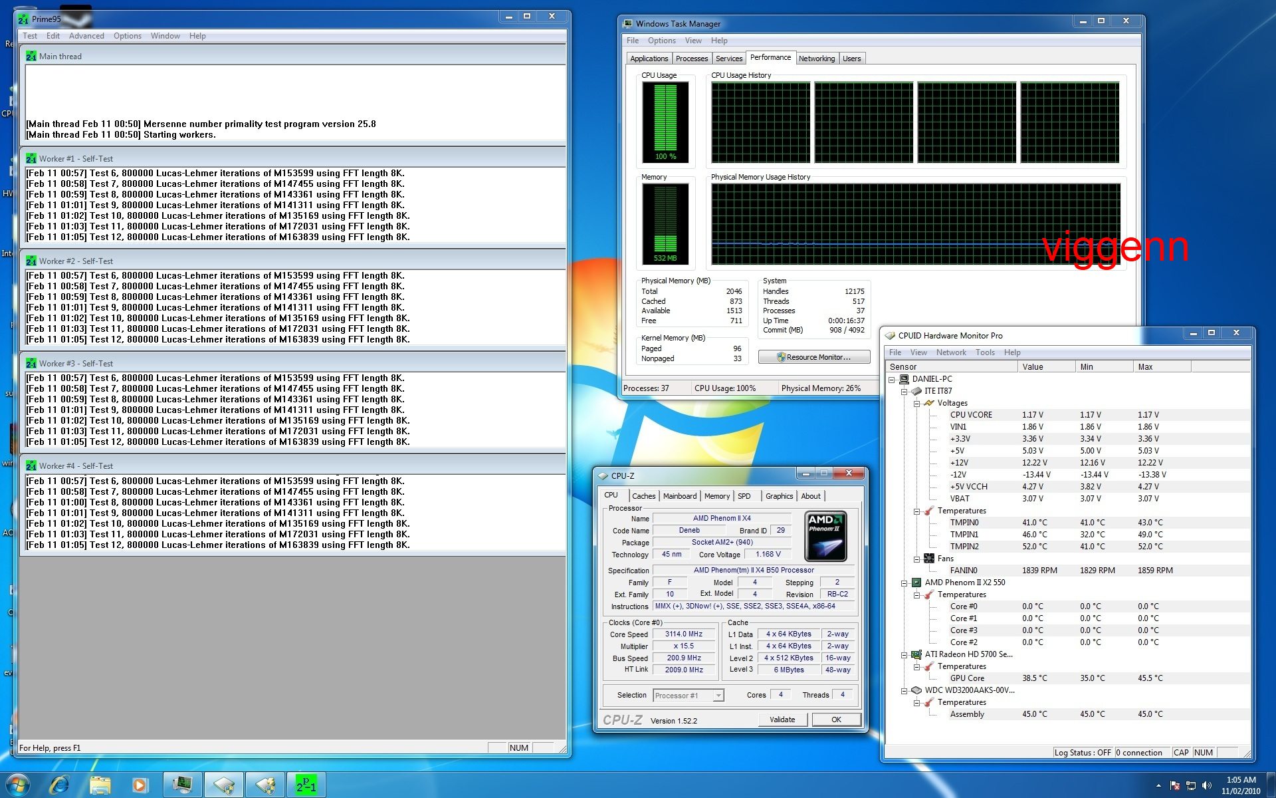Image resolution: width=1276 pixels, height=798 pixels.
Task: Show hidden tray icons arrow
Action: 1159,786
